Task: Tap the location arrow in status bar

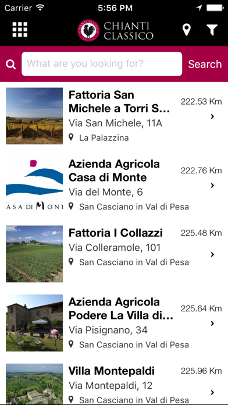Action: 199,8
